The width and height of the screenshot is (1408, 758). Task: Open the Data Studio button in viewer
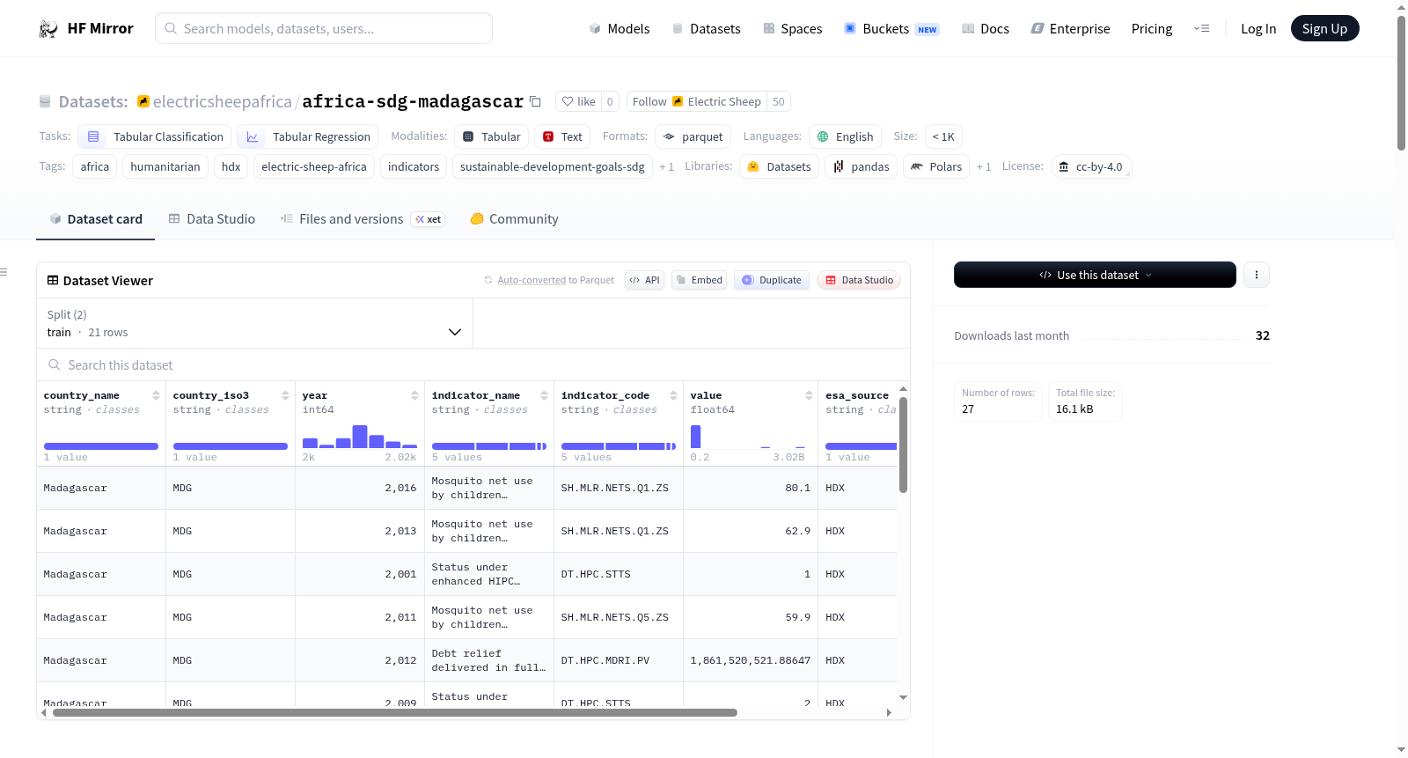click(859, 280)
